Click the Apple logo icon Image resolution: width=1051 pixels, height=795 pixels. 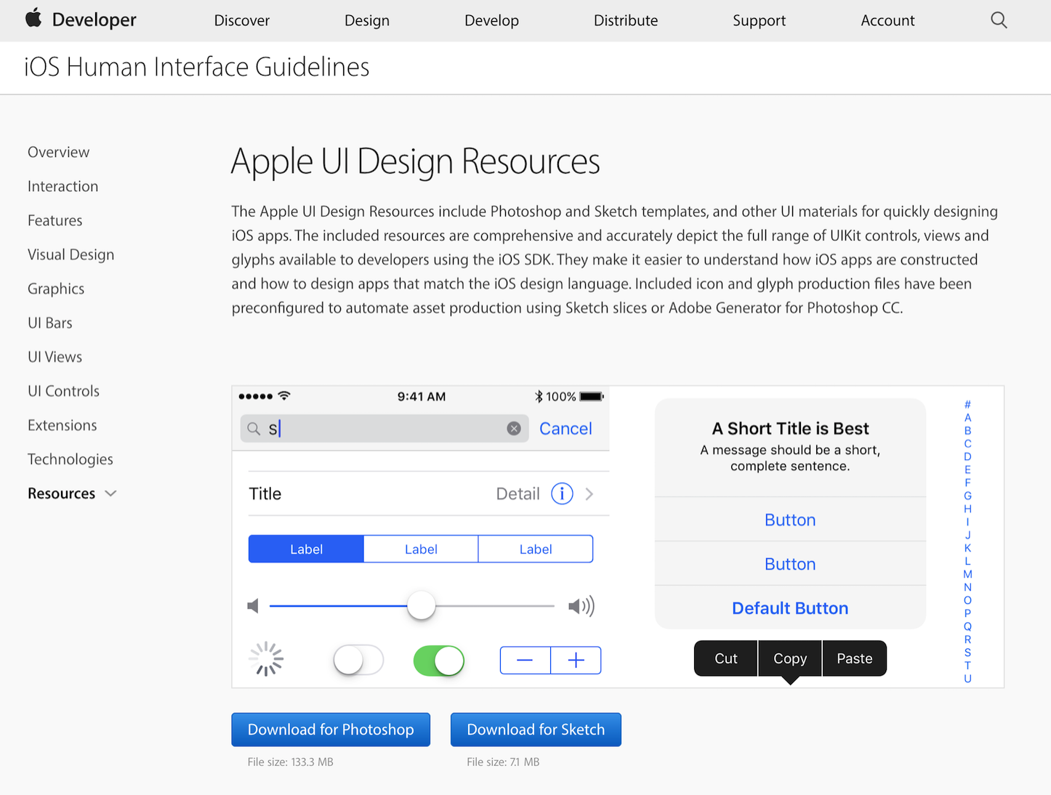point(33,18)
